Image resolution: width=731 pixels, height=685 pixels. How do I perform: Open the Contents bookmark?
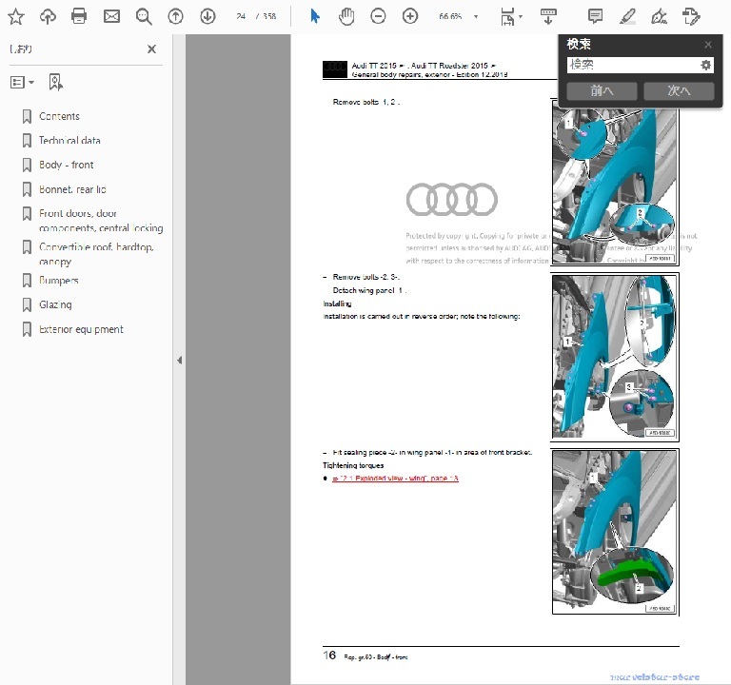point(59,116)
